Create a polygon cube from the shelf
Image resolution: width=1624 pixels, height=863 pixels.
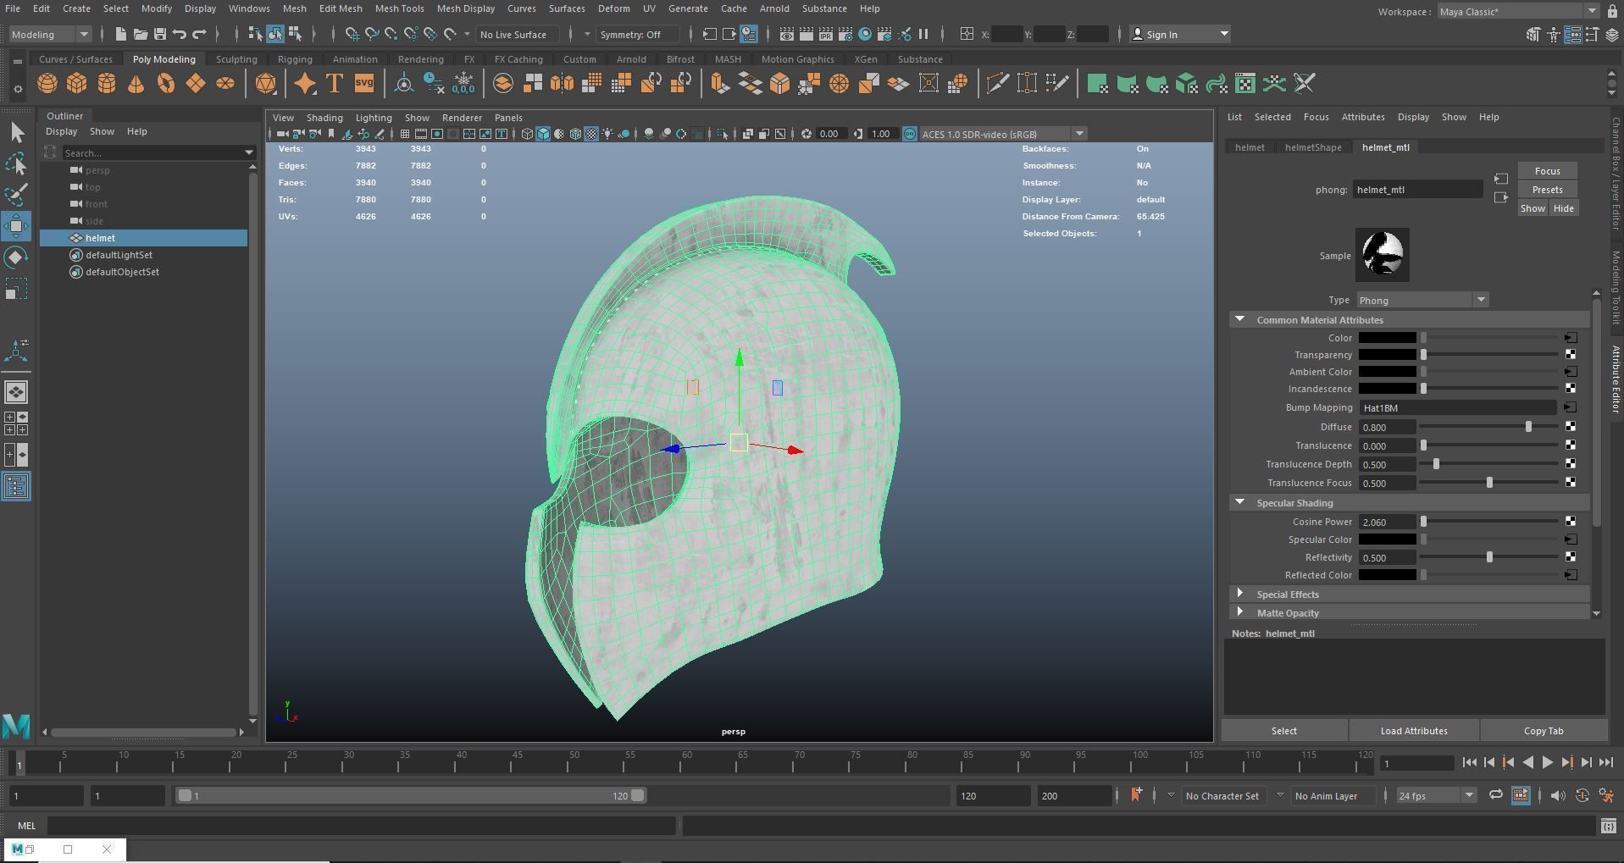click(x=77, y=83)
